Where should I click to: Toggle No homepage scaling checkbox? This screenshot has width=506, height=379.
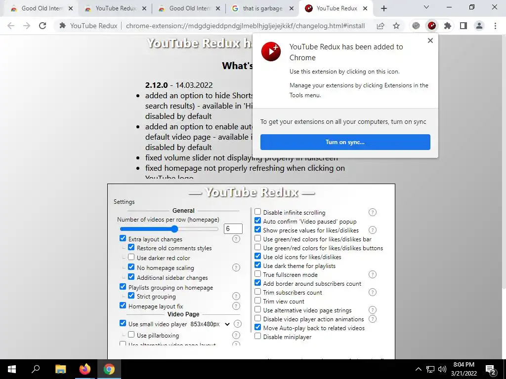tap(131, 267)
